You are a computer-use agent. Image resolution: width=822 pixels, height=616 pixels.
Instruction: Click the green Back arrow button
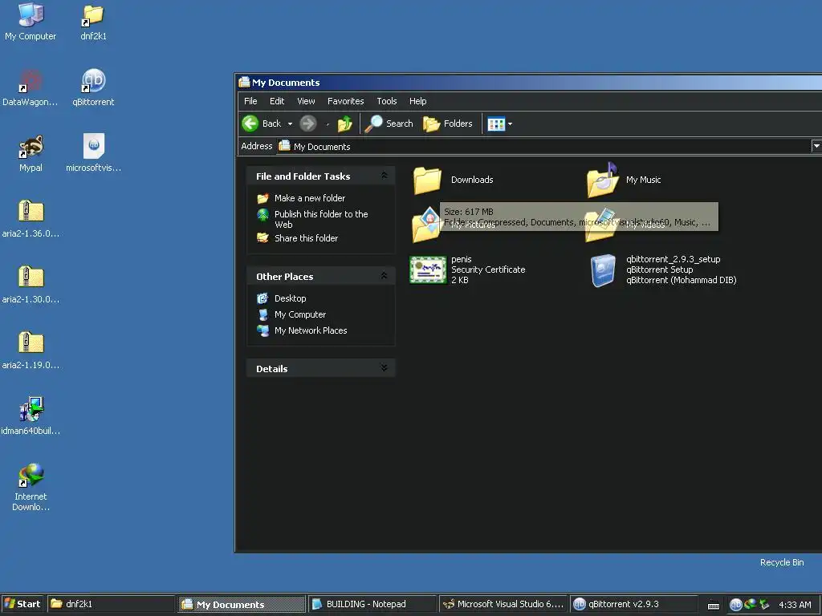pos(250,124)
